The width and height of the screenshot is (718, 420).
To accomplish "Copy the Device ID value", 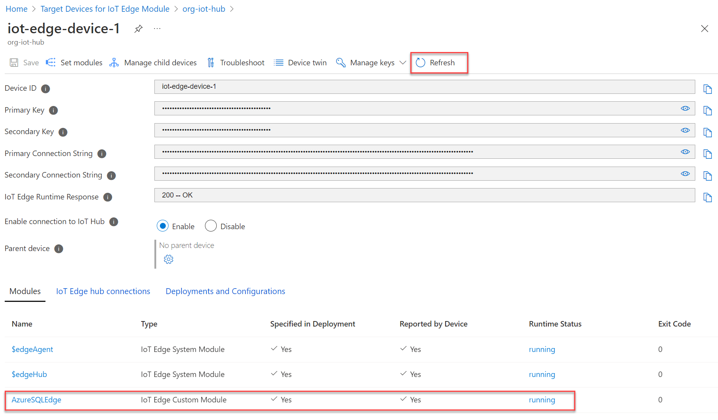I will tap(707, 89).
